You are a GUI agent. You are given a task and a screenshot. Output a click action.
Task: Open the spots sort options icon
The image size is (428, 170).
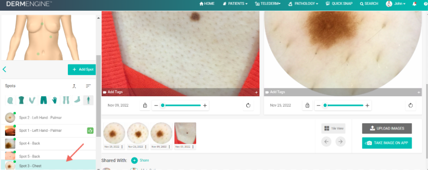click(x=88, y=86)
